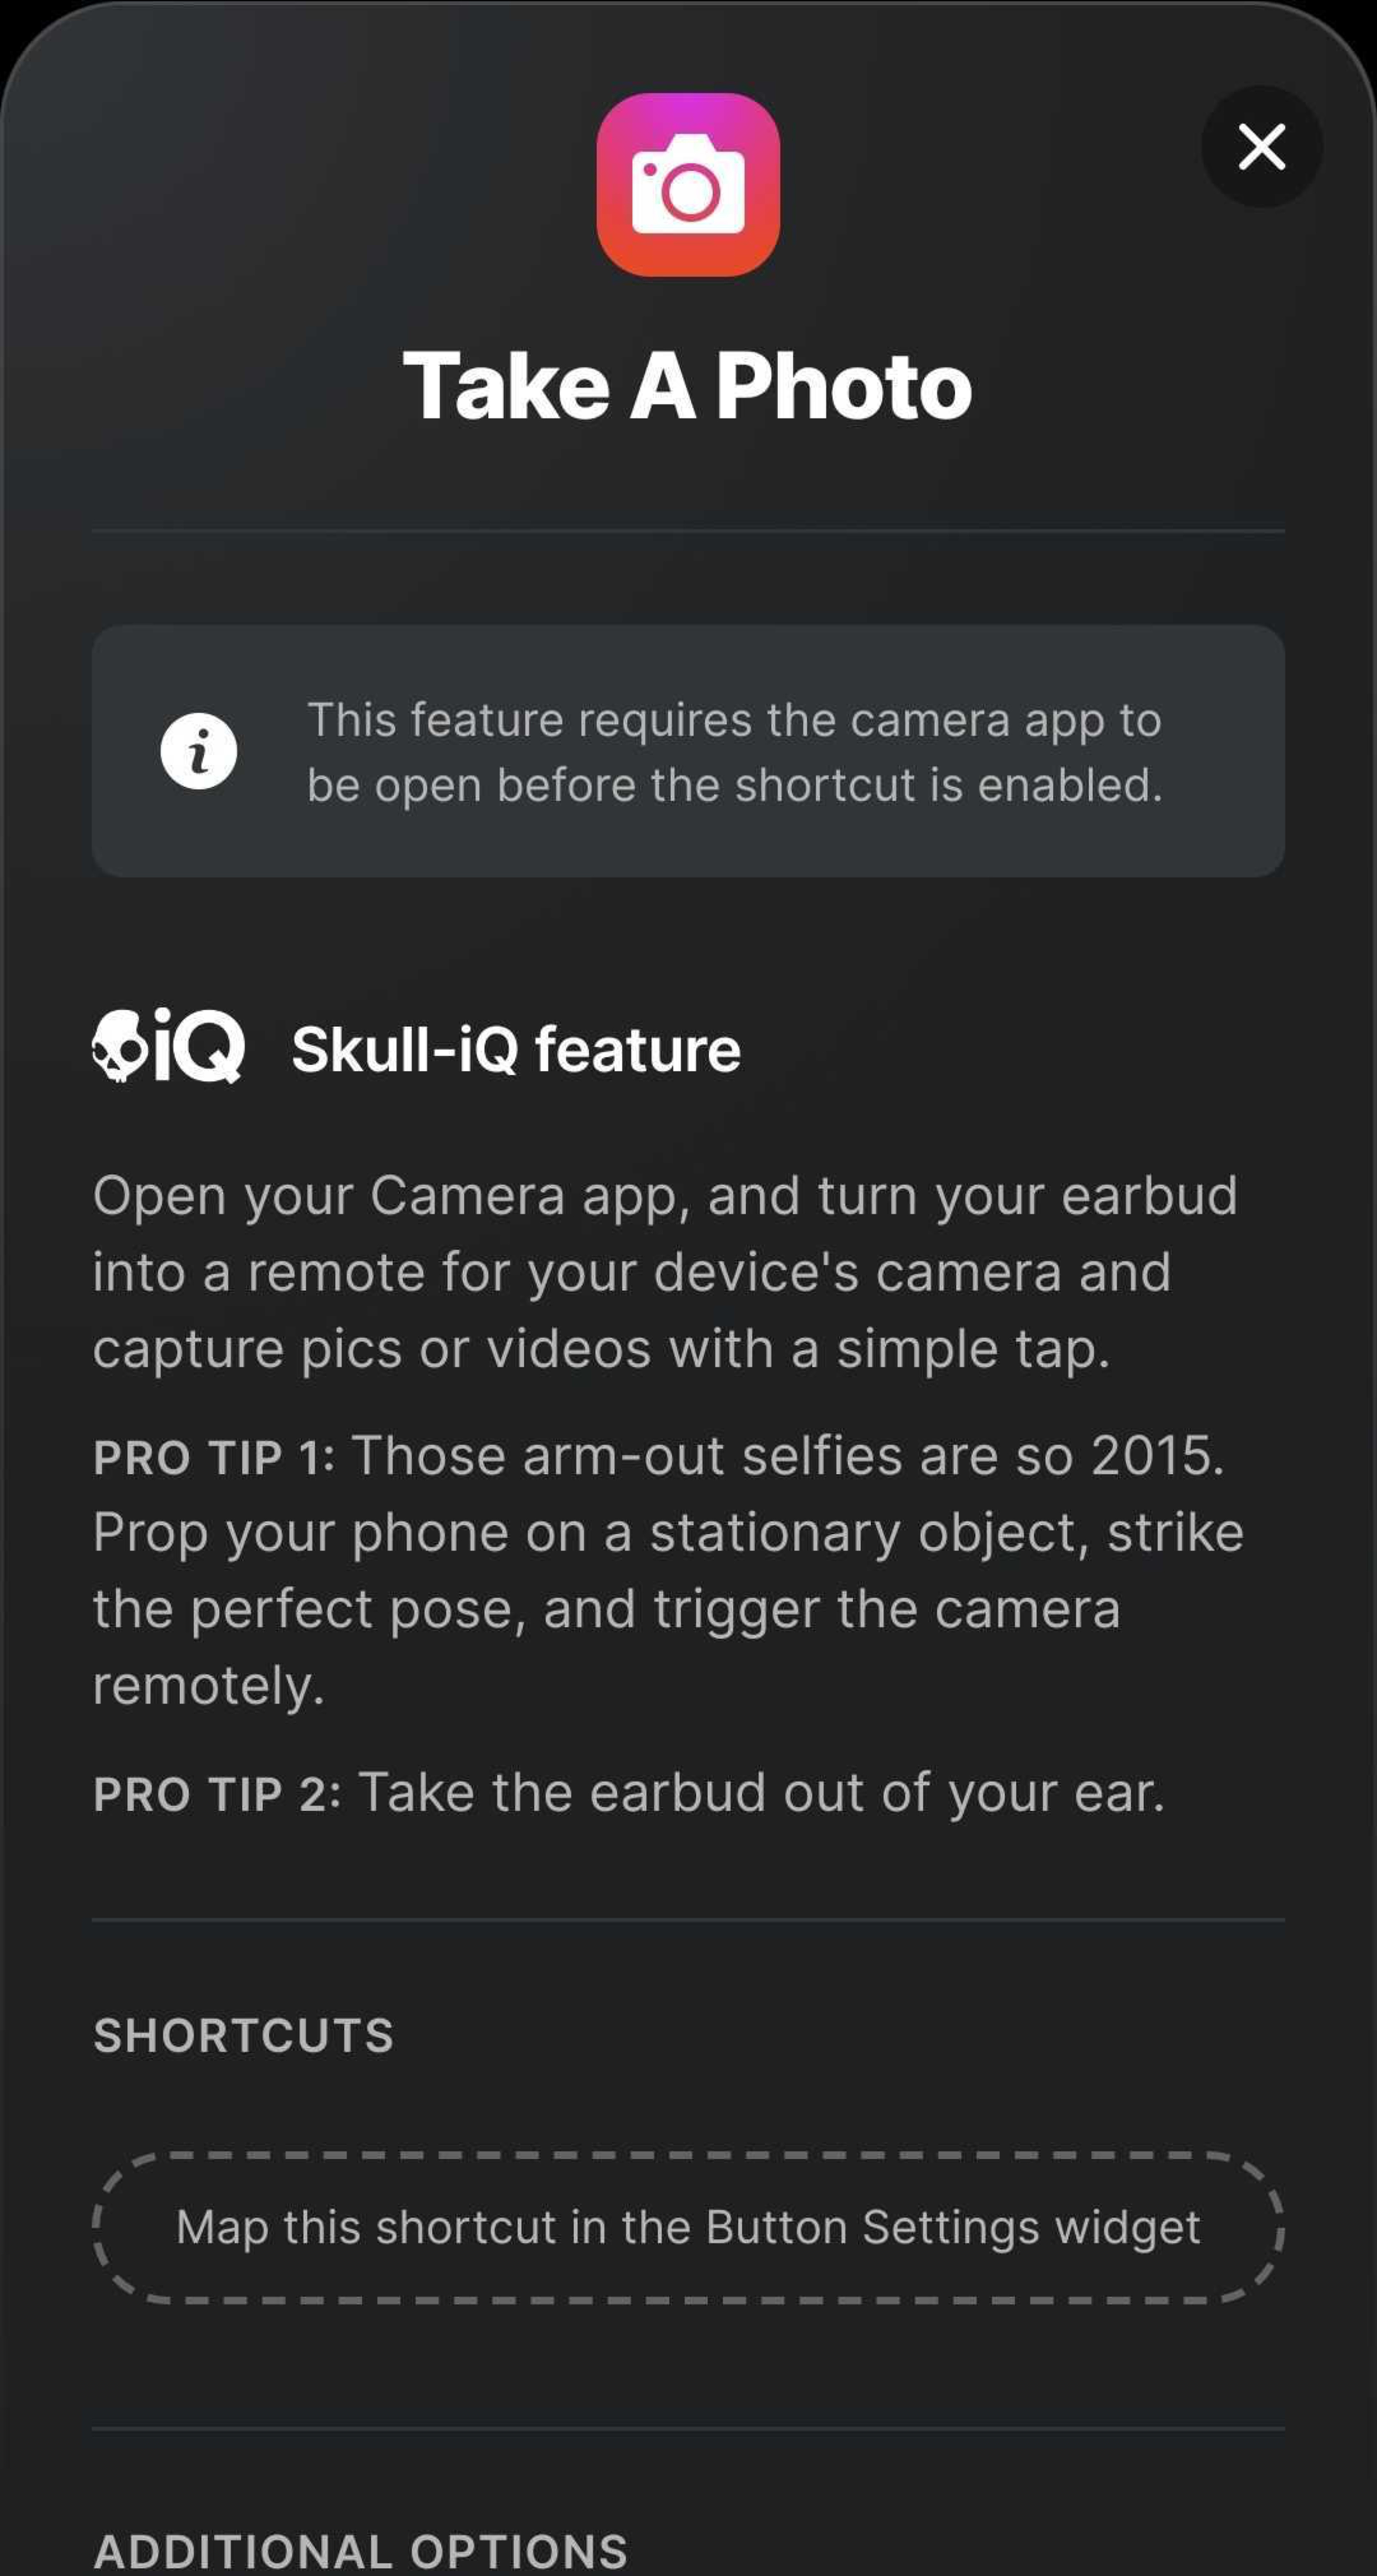Click the "Take A Photo" title
1377x2576 pixels.
tap(688, 386)
